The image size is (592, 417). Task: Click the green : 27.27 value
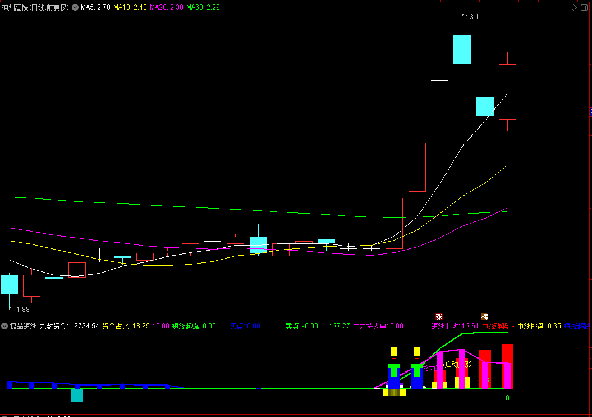point(339,326)
